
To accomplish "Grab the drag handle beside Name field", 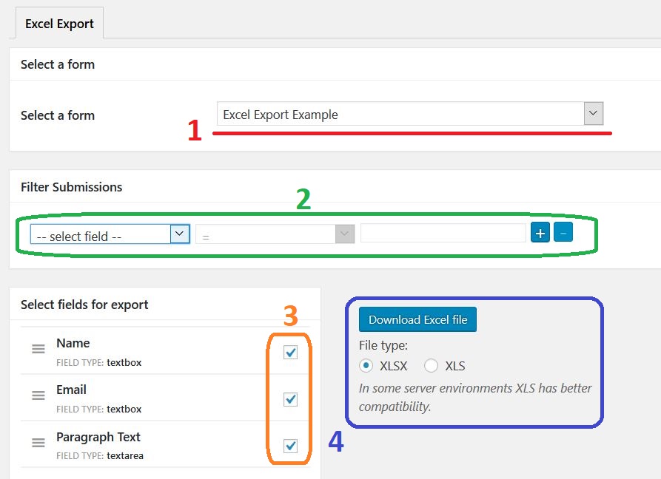I will 38,350.
